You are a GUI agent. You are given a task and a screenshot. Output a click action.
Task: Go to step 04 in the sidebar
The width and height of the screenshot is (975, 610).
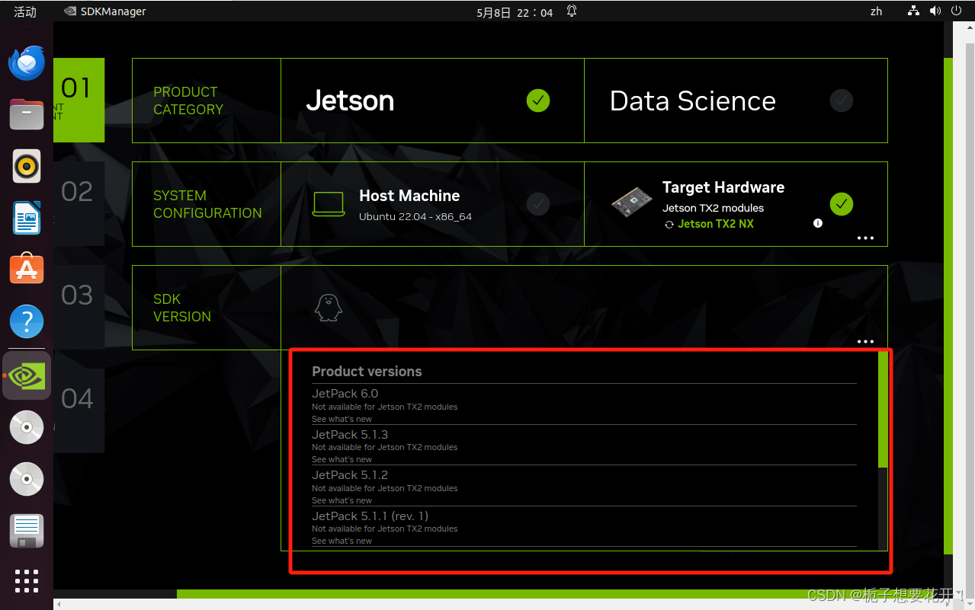click(x=79, y=410)
